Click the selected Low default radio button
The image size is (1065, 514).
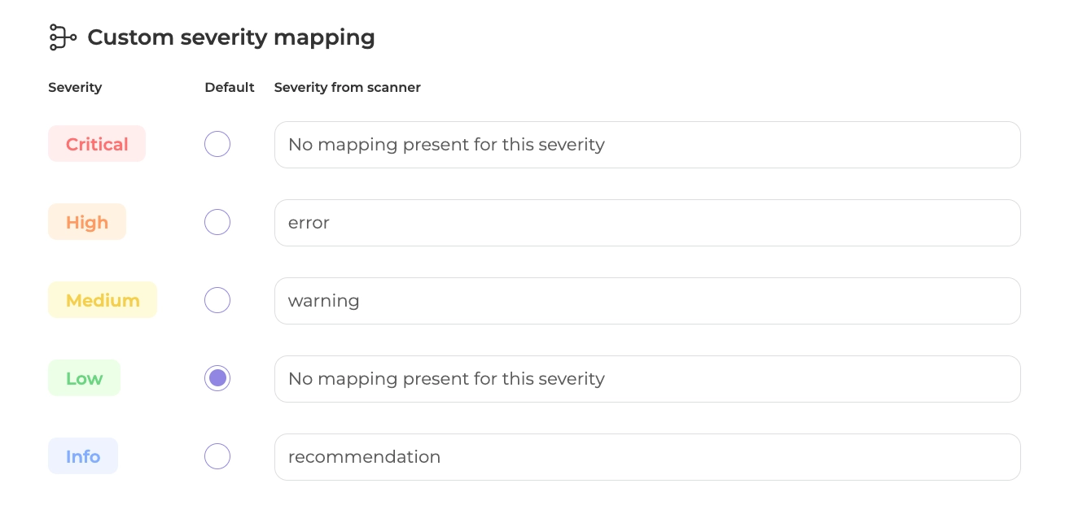[217, 379]
